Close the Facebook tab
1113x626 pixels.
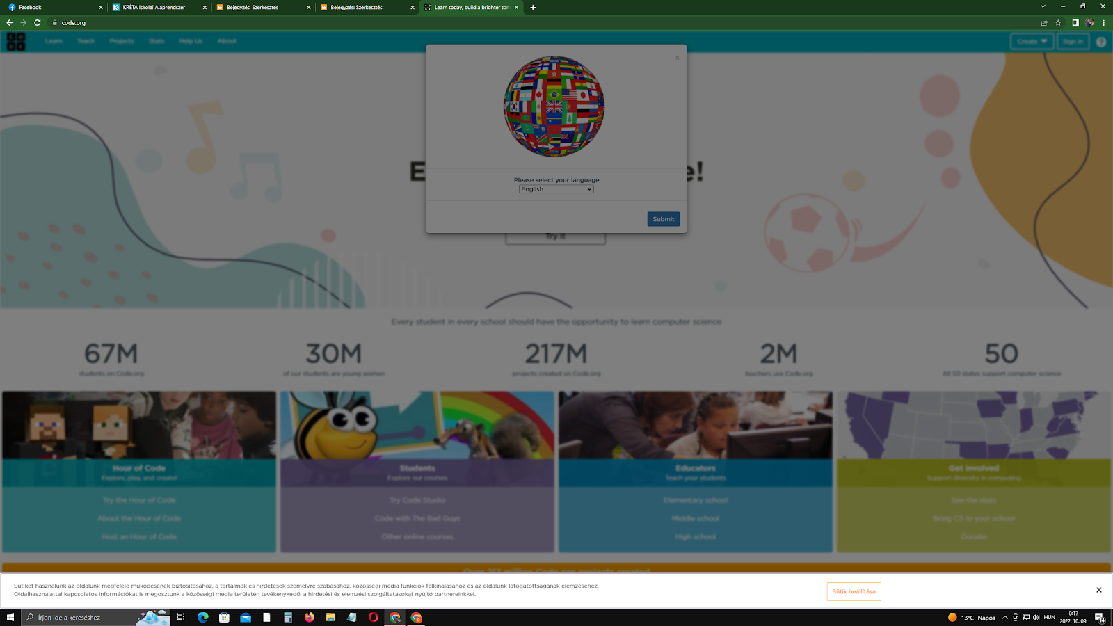101,8
